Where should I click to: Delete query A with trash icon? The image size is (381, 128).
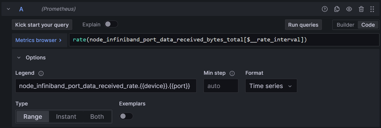pos(361,9)
